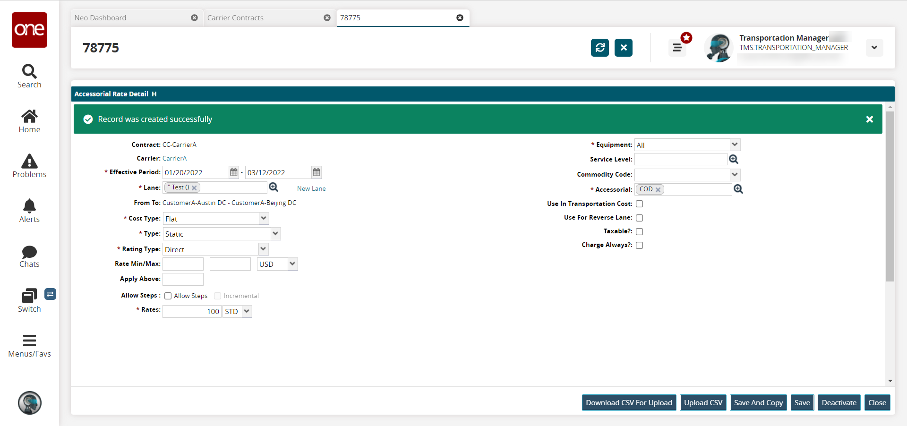Check Use For Reverse Lane
This screenshot has width=907, height=426.
coord(640,218)
